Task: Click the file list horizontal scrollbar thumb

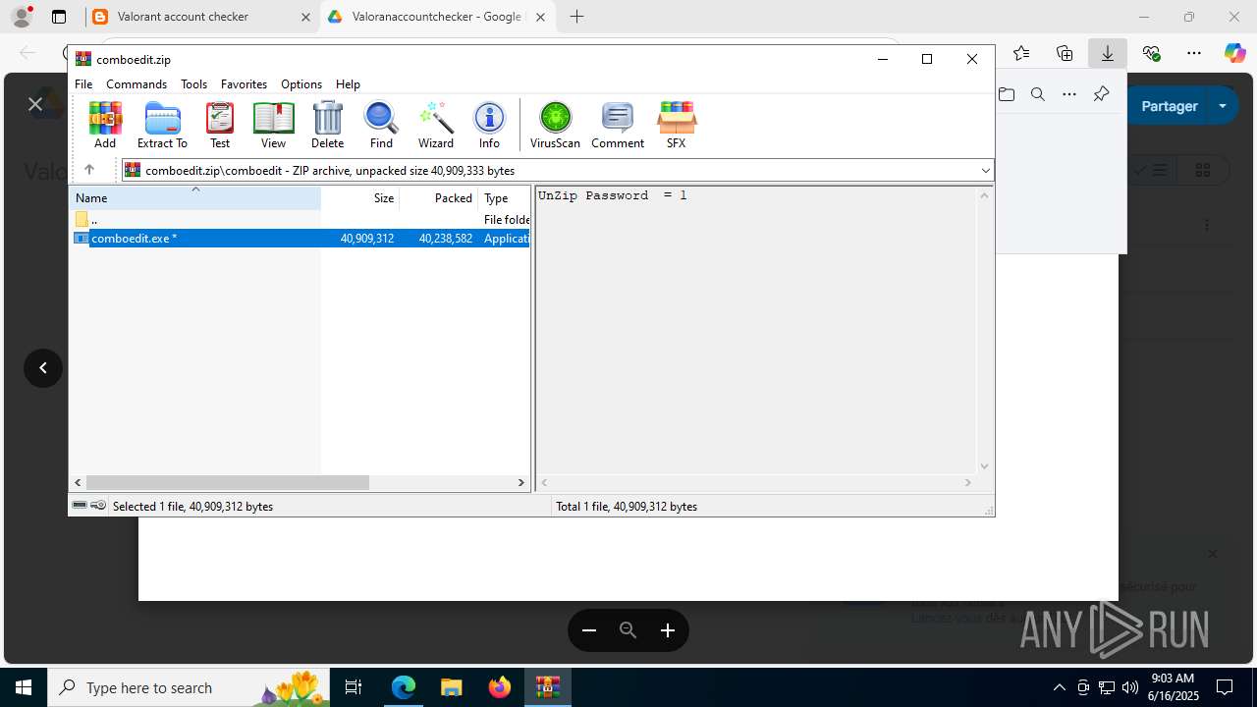Action: tap(227, 482)
